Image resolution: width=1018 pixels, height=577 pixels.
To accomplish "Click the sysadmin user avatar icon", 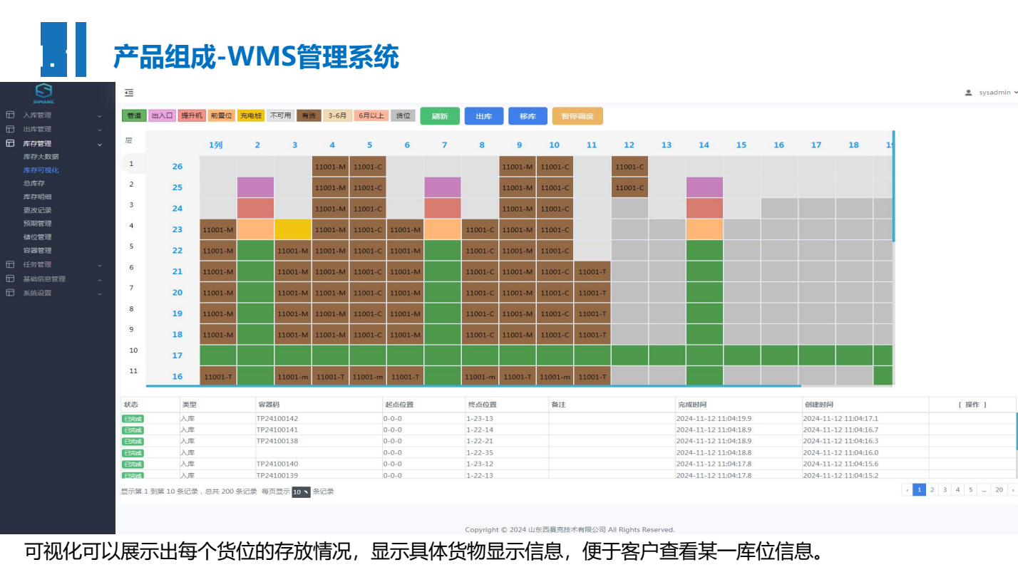I will [968, 93].
